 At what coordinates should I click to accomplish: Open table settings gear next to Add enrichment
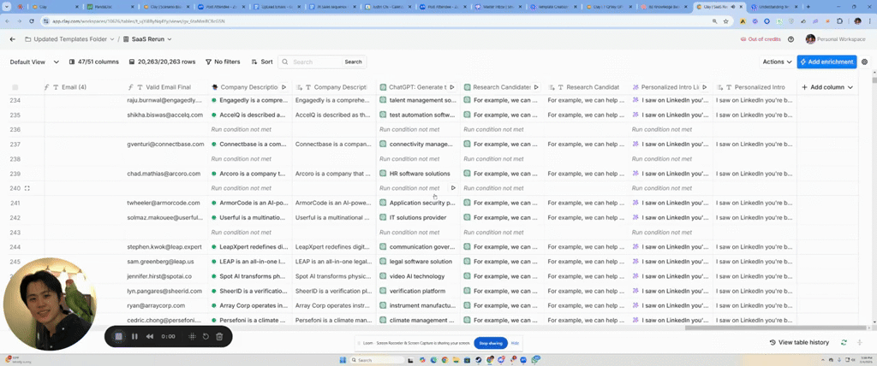point(864,62)
